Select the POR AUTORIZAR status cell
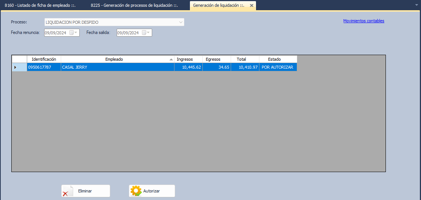This screenshot has height=200, width=421. tap(277, 67)
